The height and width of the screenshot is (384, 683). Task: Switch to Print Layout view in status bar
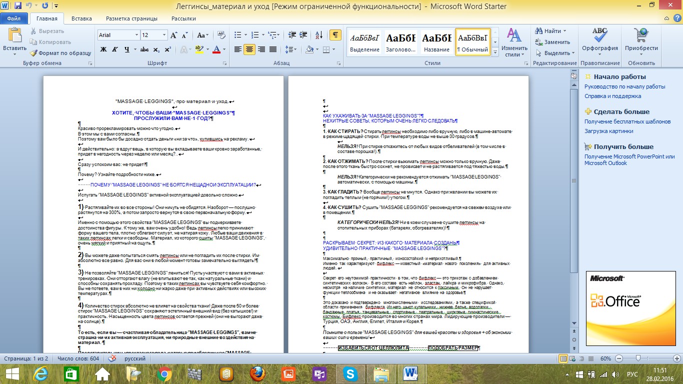tap(564, 359)
